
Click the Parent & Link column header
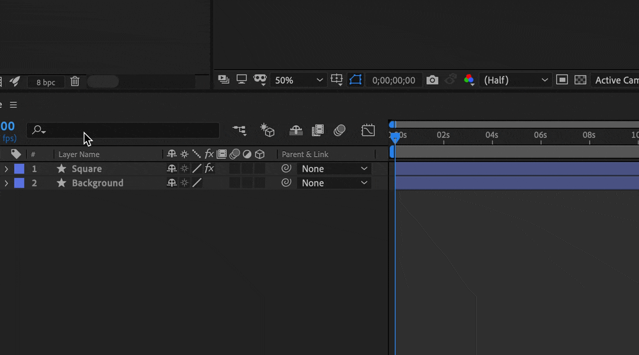click(x=305, y=155)
